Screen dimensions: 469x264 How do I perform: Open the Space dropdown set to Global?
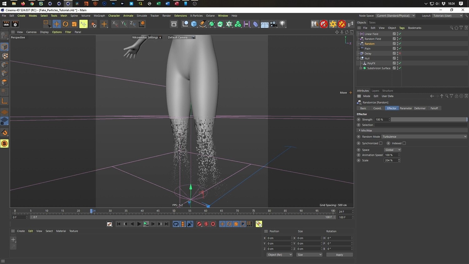click(392, 150)
